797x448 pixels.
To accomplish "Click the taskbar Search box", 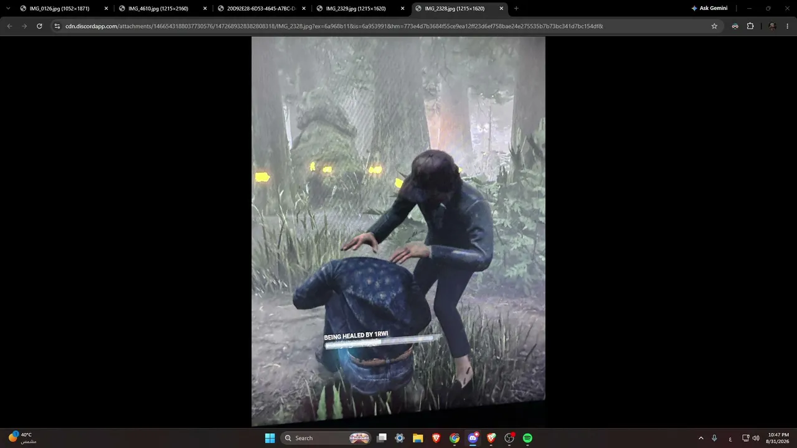I will 326,438.
